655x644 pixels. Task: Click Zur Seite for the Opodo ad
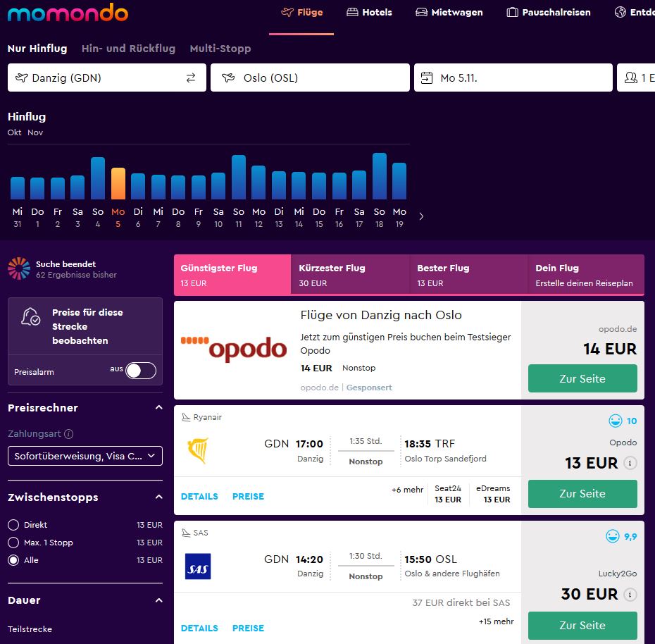point(582,378)
